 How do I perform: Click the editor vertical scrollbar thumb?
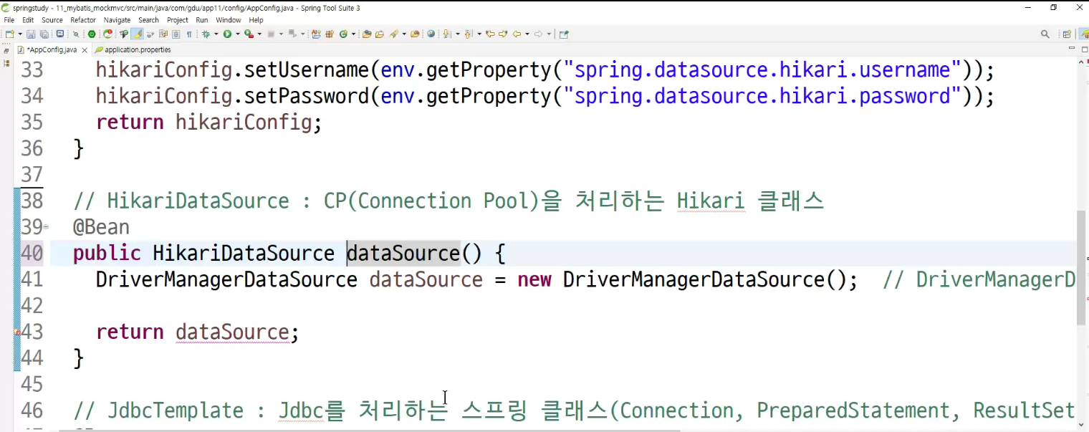point(1082,268)
